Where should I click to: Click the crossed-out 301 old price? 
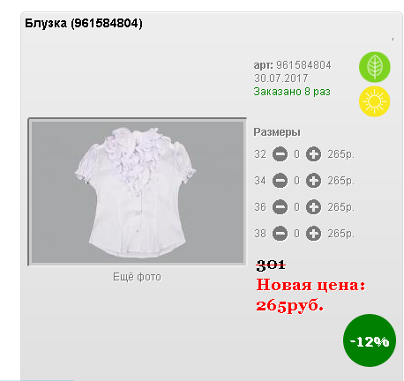(x=271, y=265)
